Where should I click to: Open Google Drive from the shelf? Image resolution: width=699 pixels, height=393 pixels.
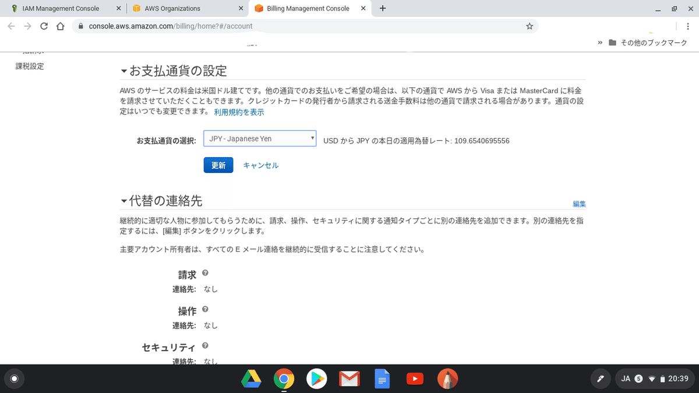coord(250,378)
